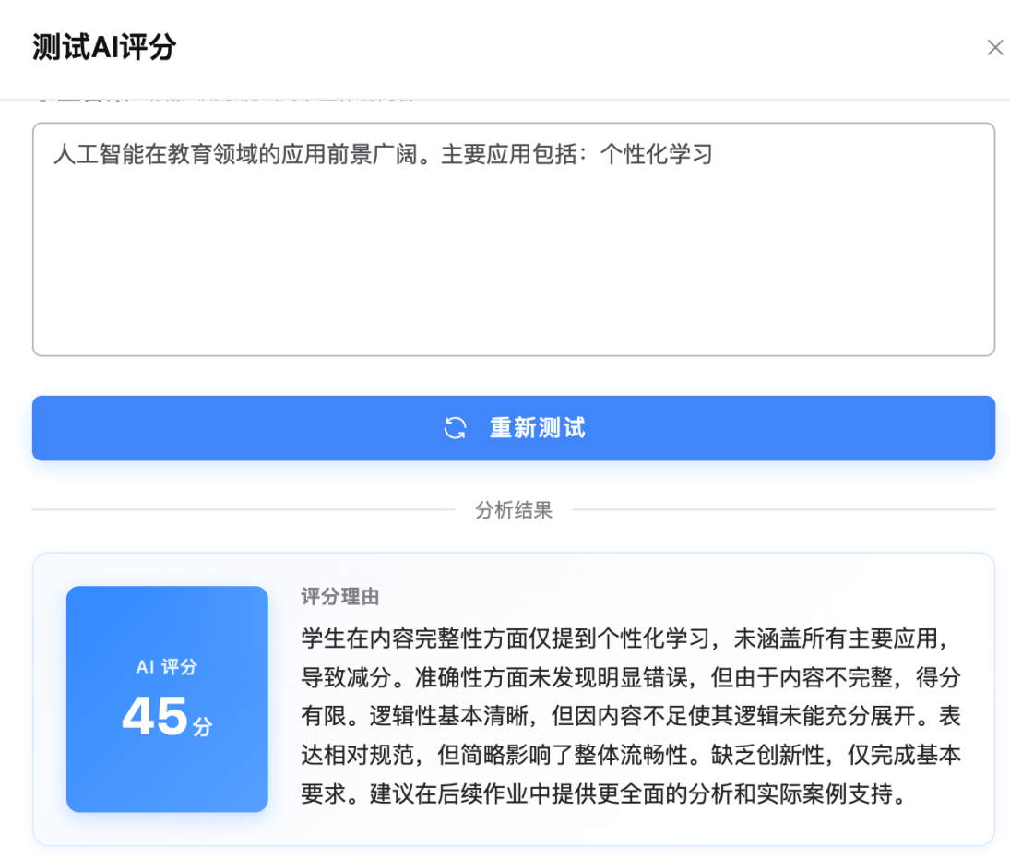Click the 分 unit beside the score
1010x859 pixels.
[x=202, y=726]
